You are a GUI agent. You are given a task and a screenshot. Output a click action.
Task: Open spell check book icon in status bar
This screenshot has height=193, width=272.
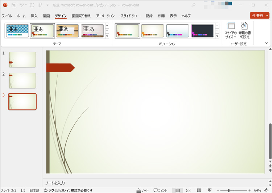[23, 190]
